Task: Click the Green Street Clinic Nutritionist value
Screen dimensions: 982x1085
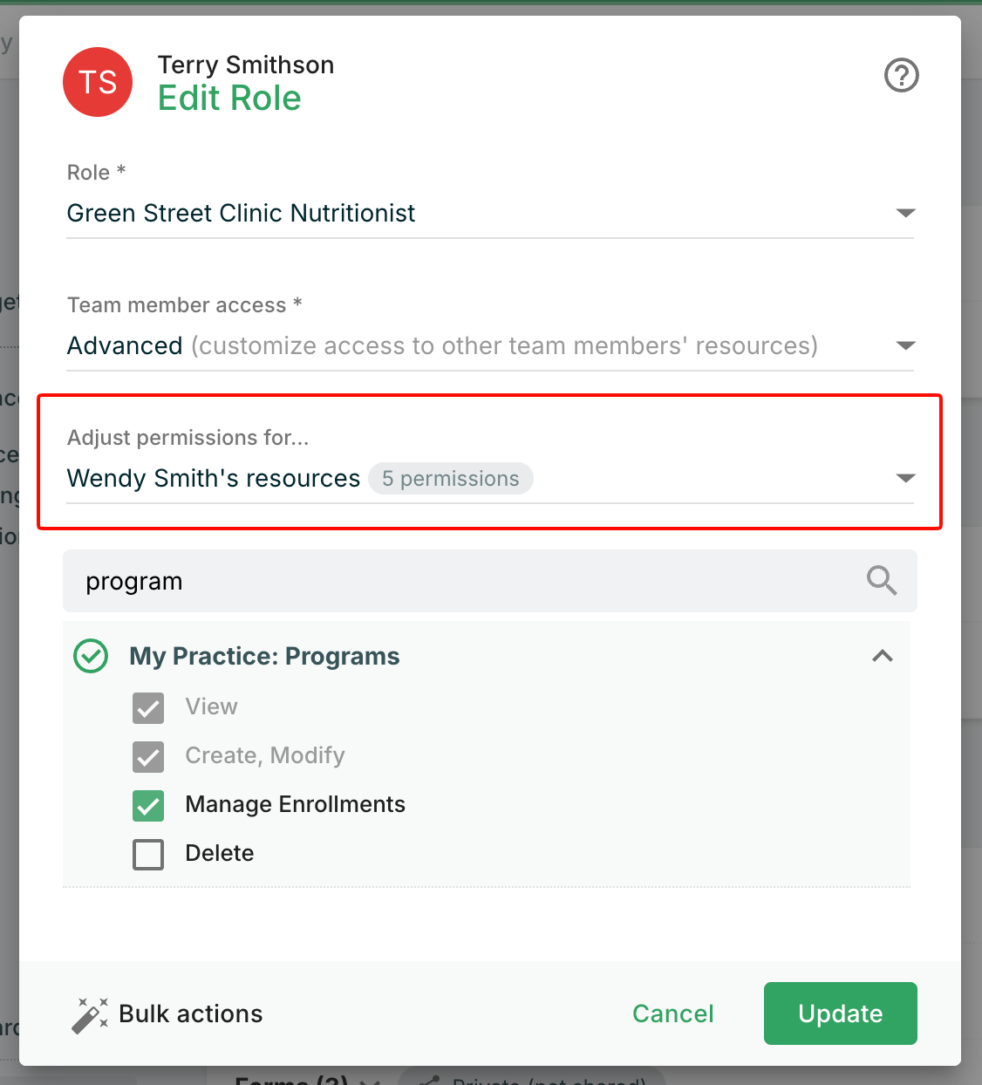Action: pos(241,214)
